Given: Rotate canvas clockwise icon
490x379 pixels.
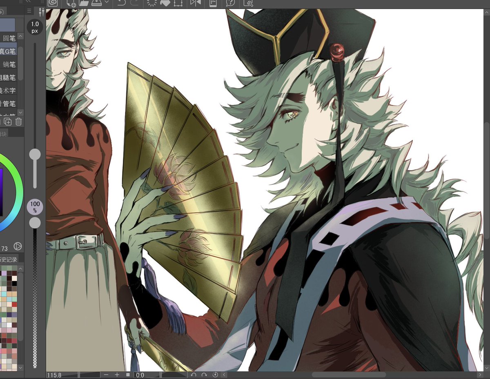Looking at the screenshot, I should coord(205,375).
